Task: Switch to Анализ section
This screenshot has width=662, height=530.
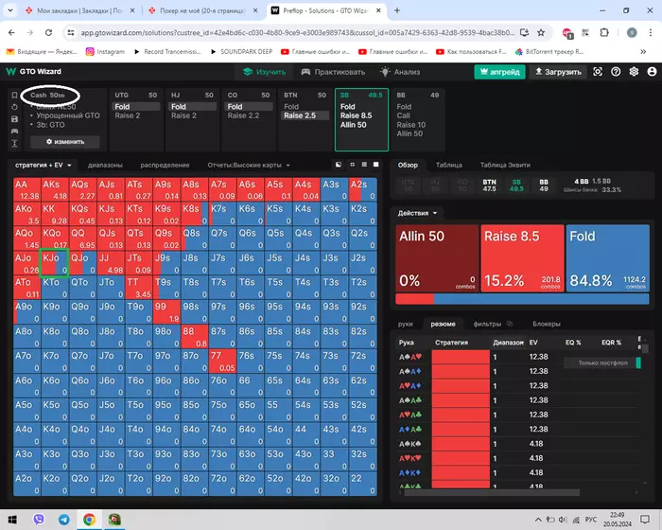Action: pos(400,72)
